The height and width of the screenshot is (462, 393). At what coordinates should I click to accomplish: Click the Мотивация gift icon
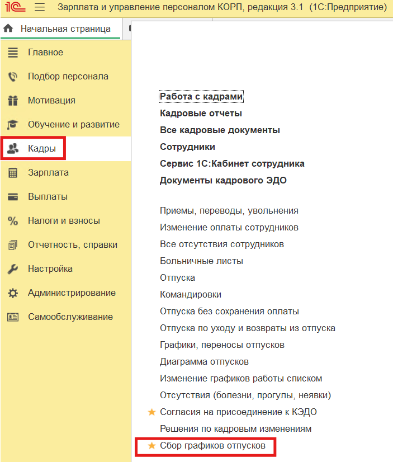(x=13, y=101)
